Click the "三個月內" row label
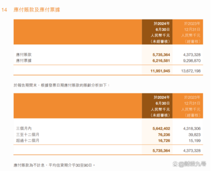211x172 pixels. coord(24,129)
